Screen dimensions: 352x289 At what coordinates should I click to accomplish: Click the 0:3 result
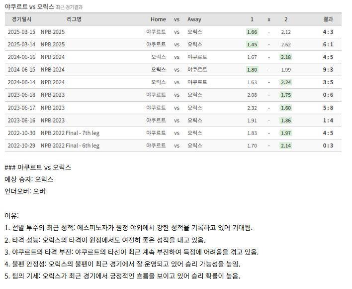tap(328, 145)
